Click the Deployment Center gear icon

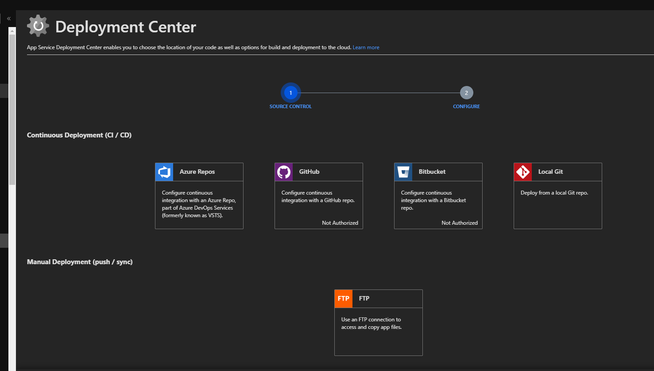point(38,26)
